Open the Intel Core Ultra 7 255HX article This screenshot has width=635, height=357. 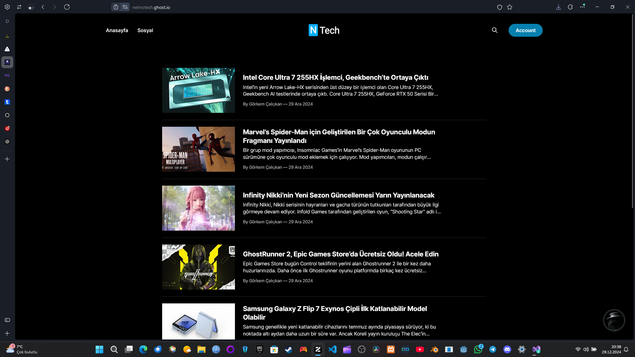pos(336,77)
